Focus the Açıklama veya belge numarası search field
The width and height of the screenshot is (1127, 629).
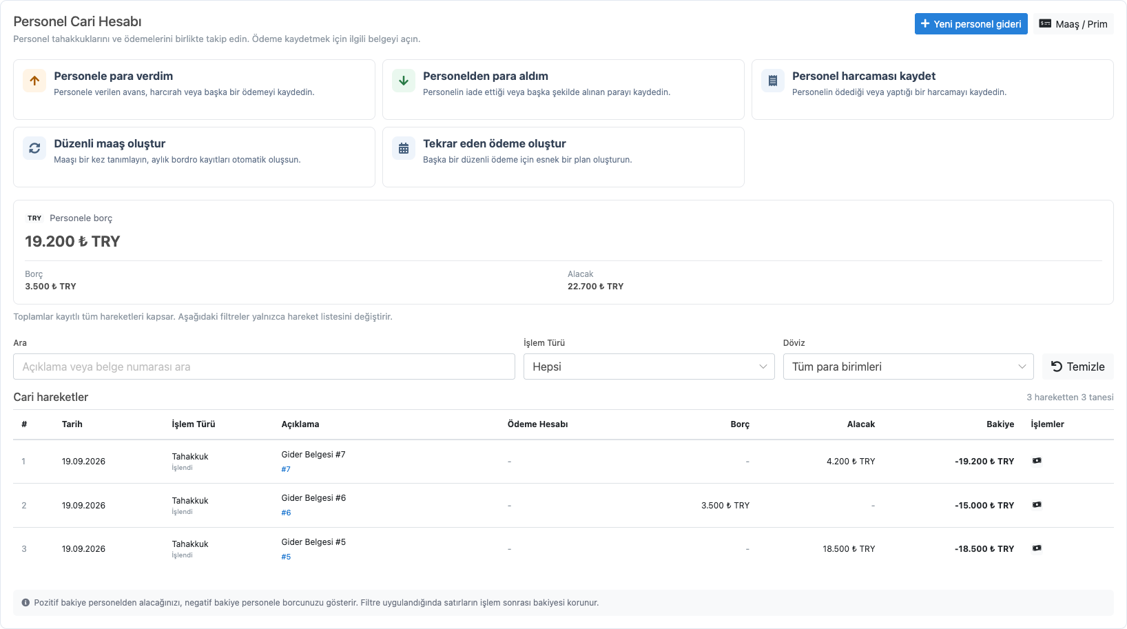point(264,367)
